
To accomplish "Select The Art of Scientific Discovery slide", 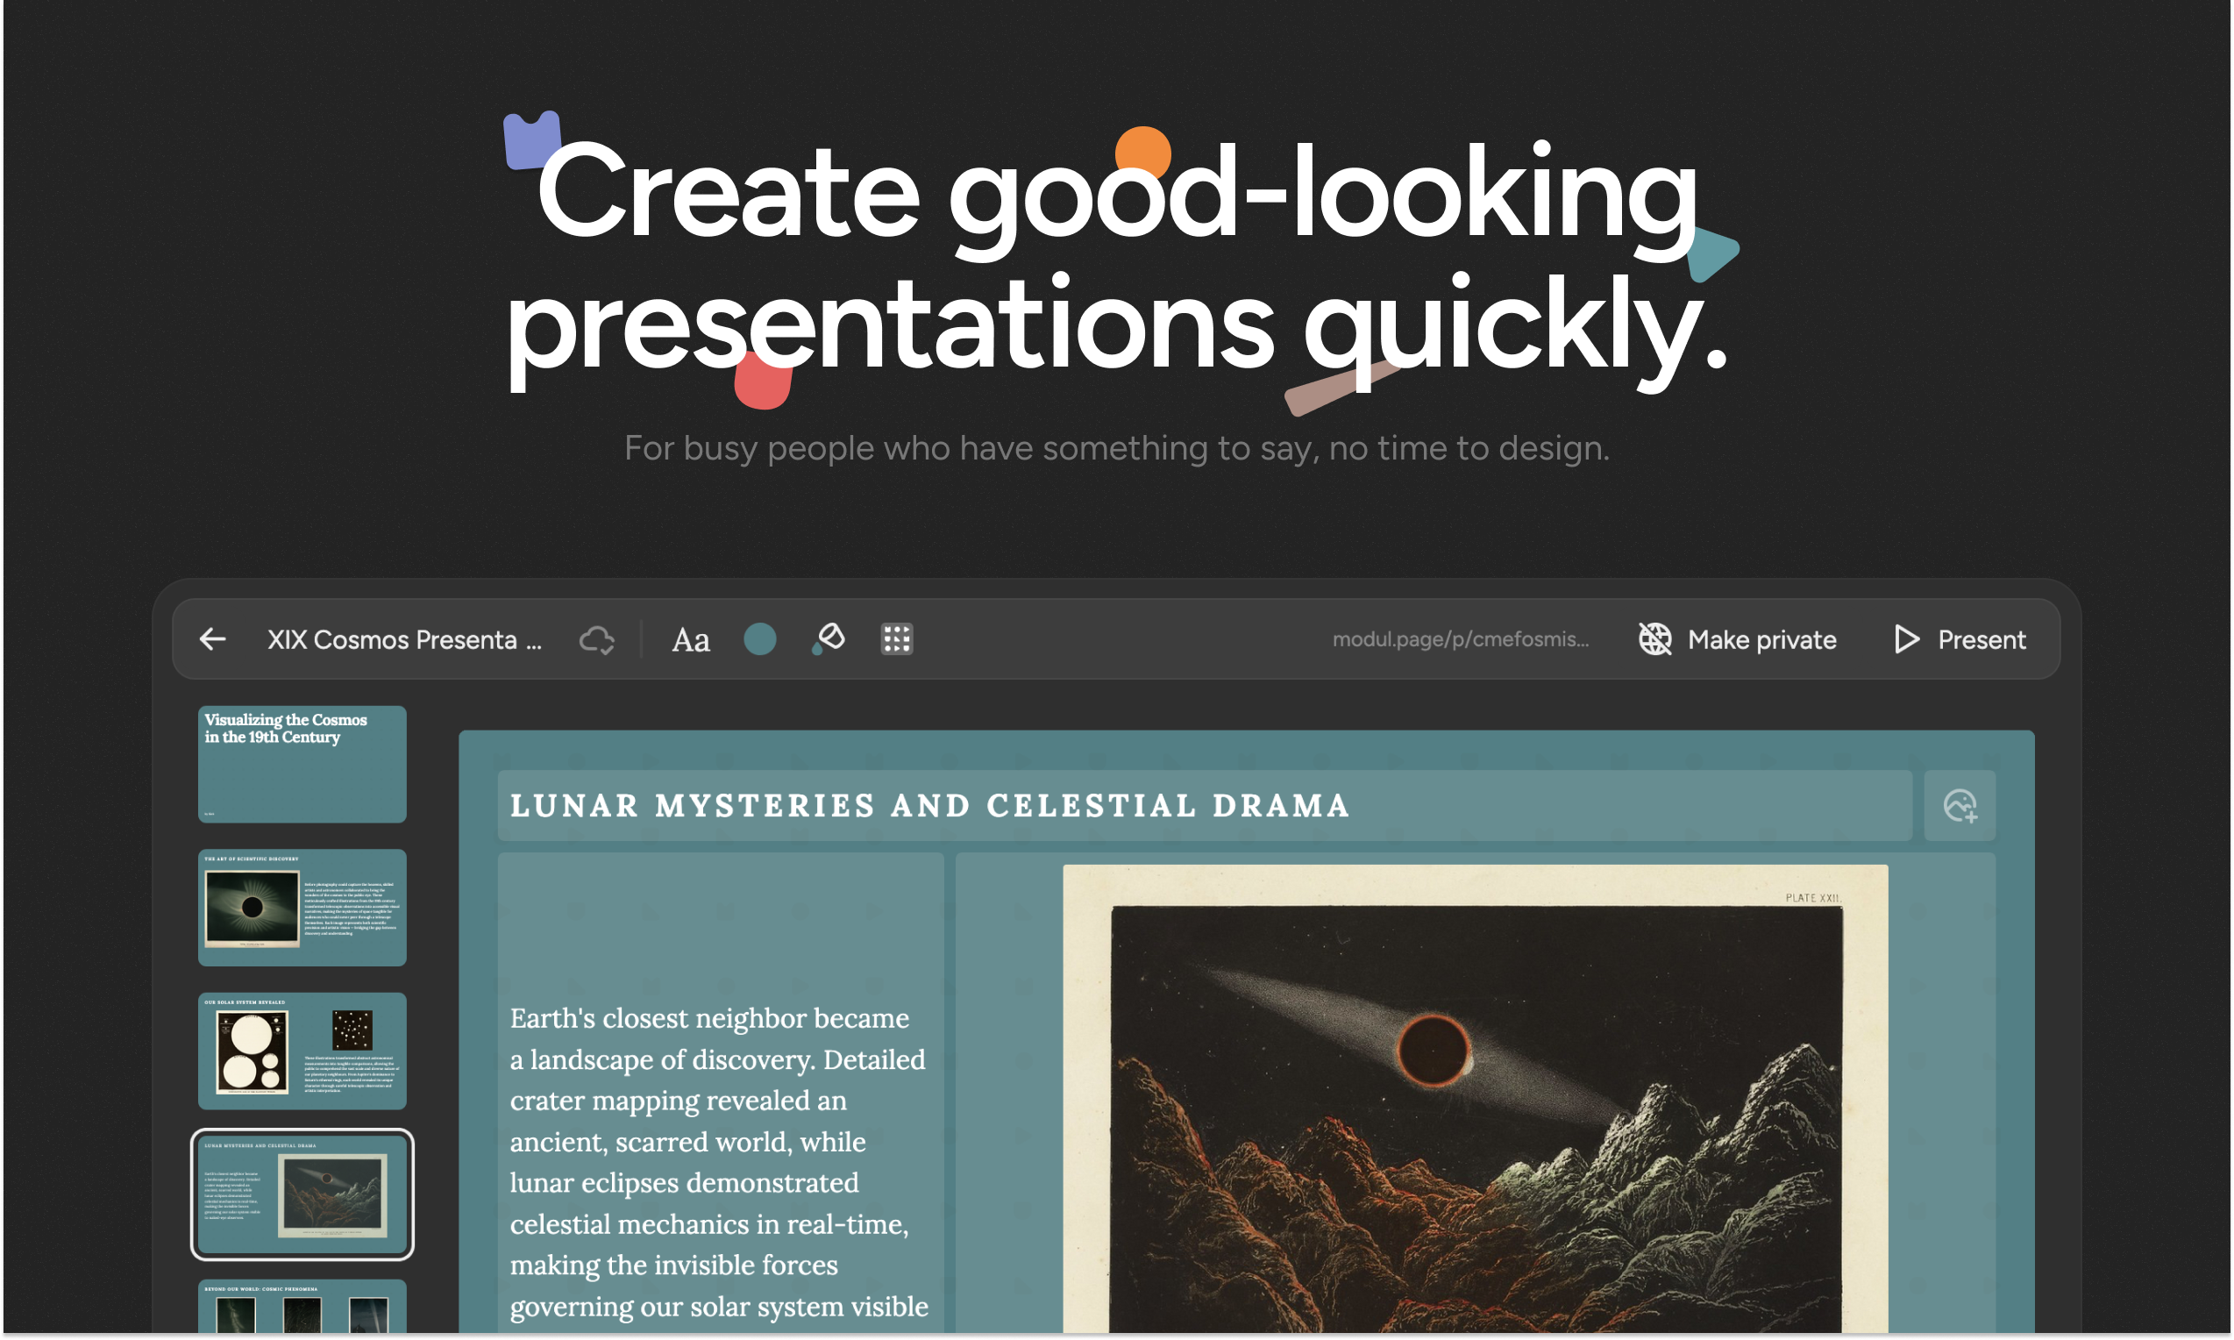I will pos(302,907).
